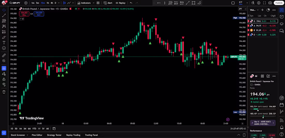Select the AUD watchlist row showing -0.33%
Screen dimensions: 285x138
point(263,26)
